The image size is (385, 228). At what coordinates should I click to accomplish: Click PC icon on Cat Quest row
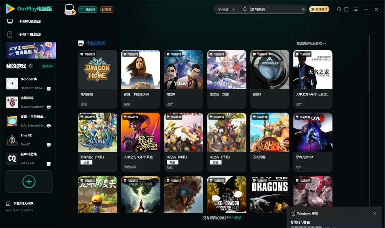[x=49, y=164]
